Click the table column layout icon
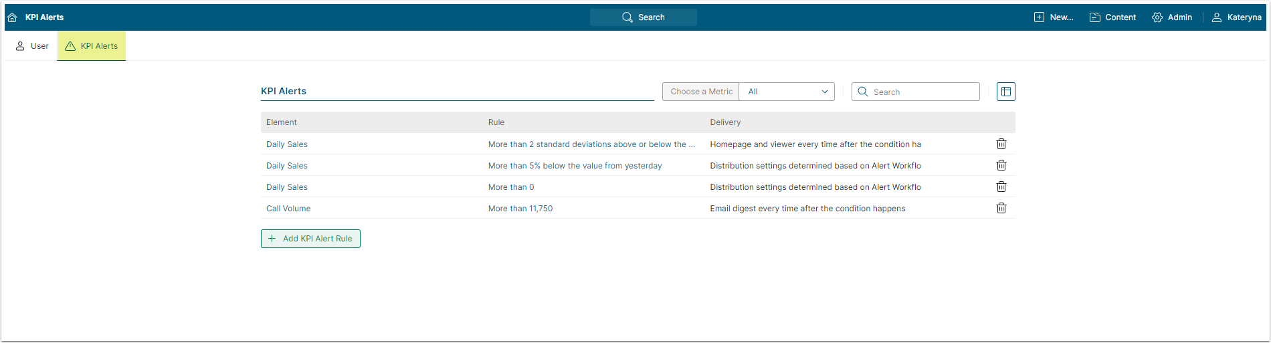Image resolution: width=1271 pixels, height=343 pixels. click(1005, 92)
